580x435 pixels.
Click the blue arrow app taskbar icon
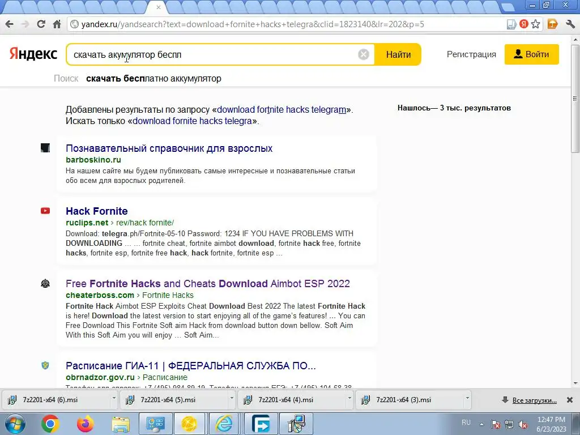click(x=260, y=424)
